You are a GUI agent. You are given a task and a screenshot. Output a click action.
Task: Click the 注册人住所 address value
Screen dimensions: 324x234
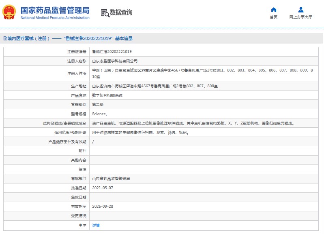202,74
